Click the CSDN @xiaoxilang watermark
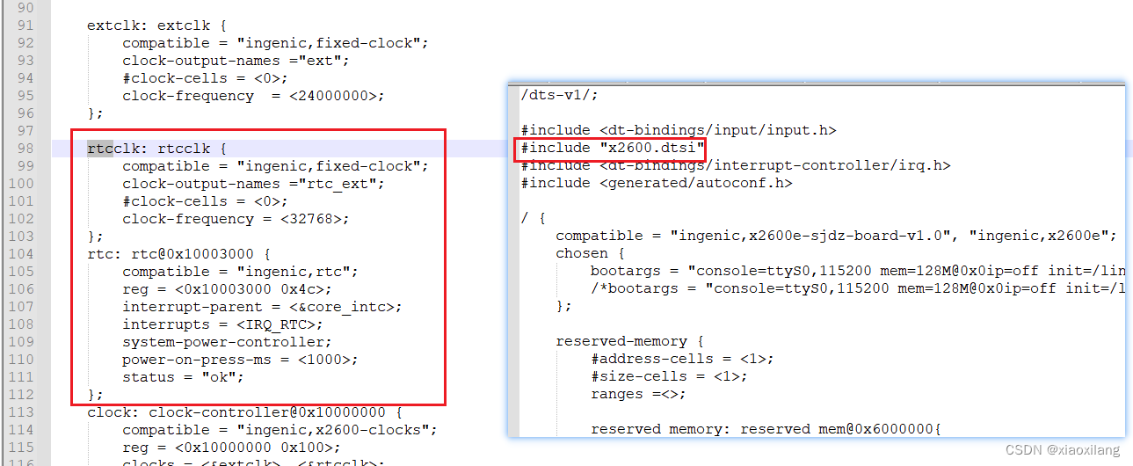This screenshot has height=466, width=1133. tap(1063, 450)
